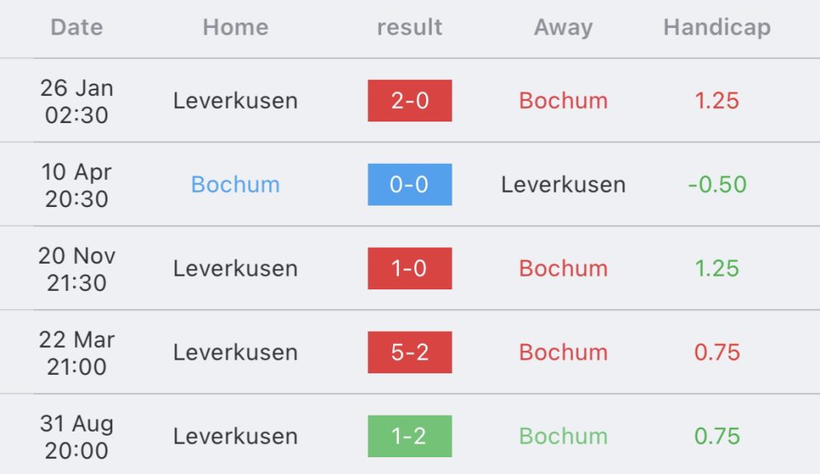Viewport: 820px width, 474px height.
Task: Select Leverkusen away team in 10 Apr row
Action: (x=563, y=185)
